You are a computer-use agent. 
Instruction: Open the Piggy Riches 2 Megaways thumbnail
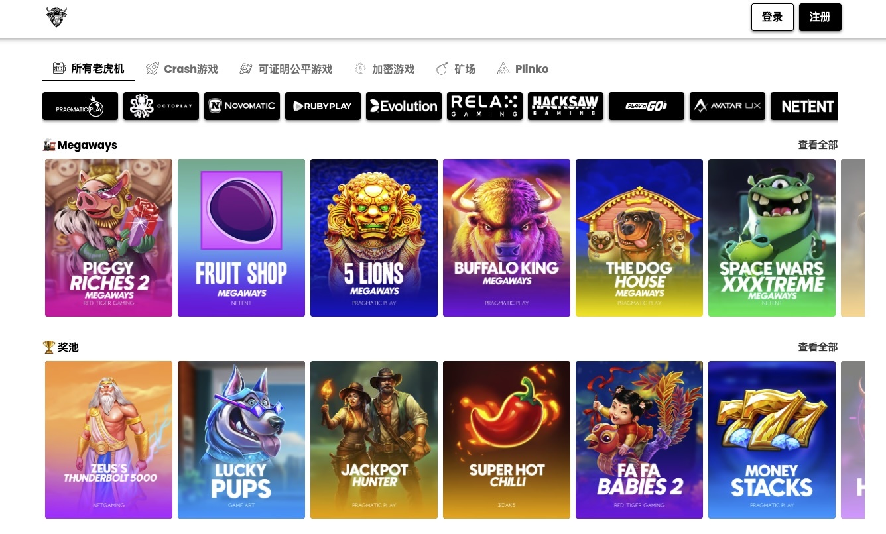[x=109, y=238]
